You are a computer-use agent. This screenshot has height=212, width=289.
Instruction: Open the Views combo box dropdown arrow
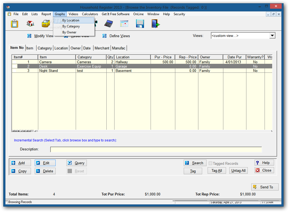(272, 36)
